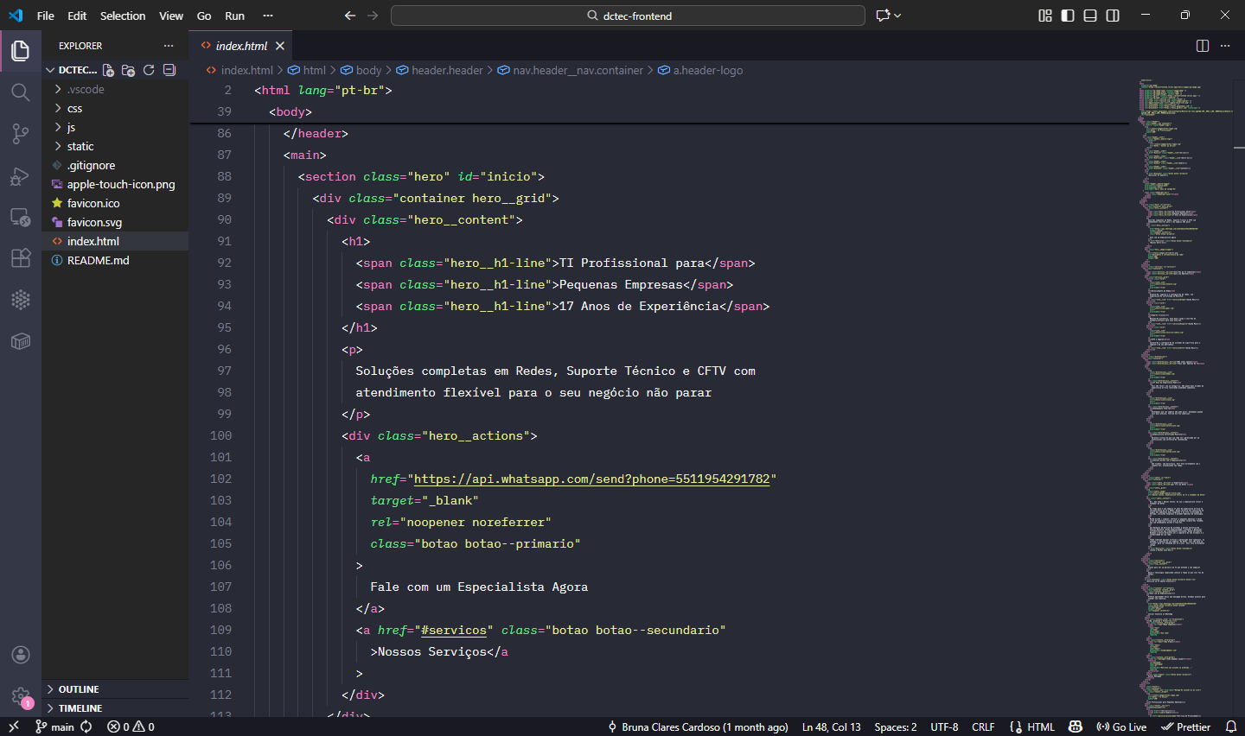Refresh the Explorer with the refresh icon
Image resolution: width=1245 pixels, height=736 pixels.
(x=148, y=70)
